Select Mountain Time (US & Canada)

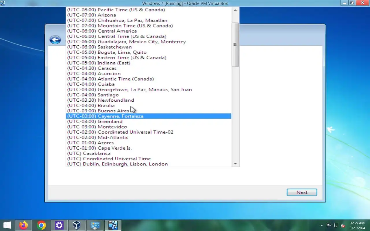[x=149, y=26]
